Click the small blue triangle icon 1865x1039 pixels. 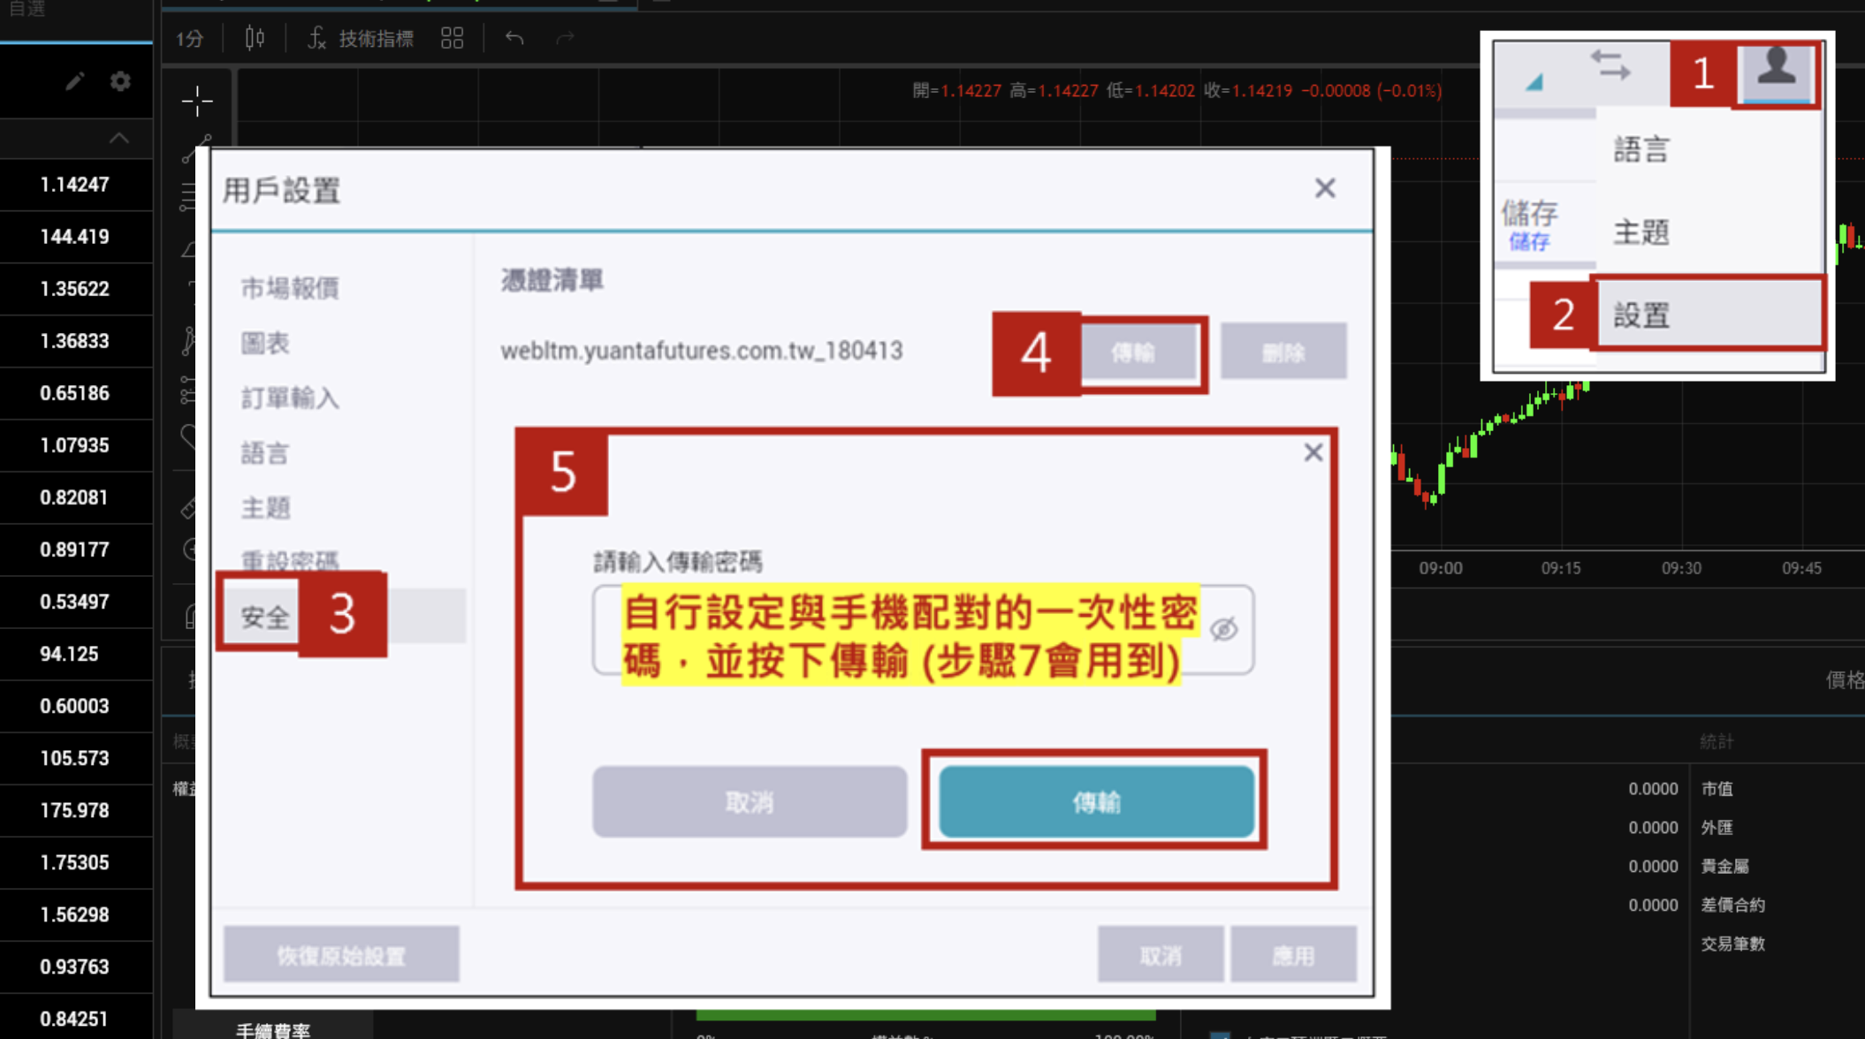tap(1534, 82)
